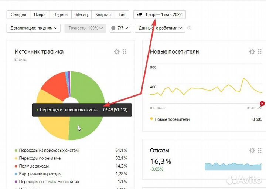Toggle legend item Прямые заходы
Viewport: 266px width, 189px height.
pyautogui.click(x=32, y=166)
